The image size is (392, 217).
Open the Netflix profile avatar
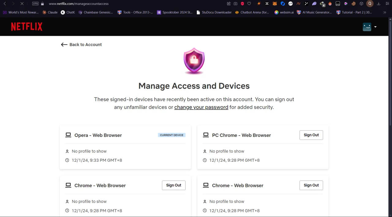coord(367,27)
